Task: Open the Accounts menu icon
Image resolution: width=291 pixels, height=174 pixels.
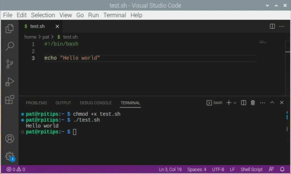Action: coord(10,138)
